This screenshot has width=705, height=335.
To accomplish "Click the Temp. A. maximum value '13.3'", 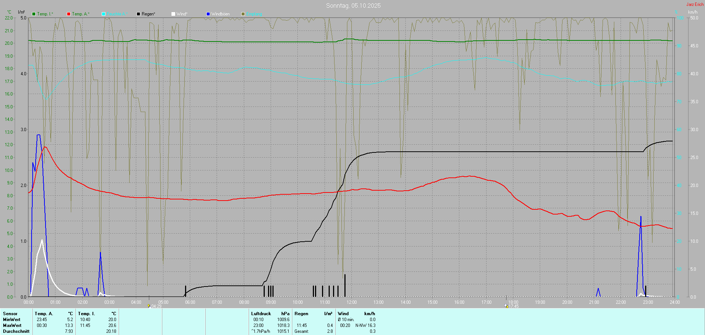I will tap(69, 325).
